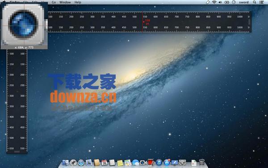Open Safari in the Dock

(81, 163)
